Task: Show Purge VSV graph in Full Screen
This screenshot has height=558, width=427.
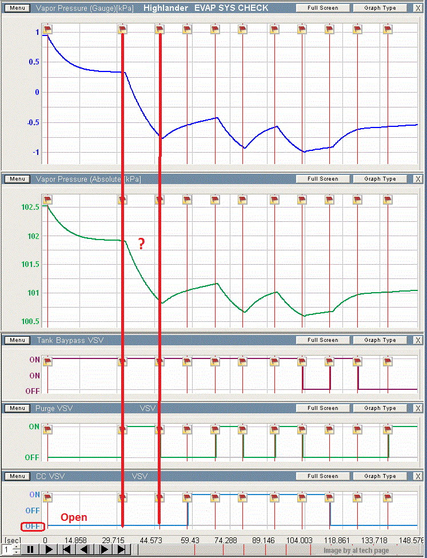Action: (323, 408)
